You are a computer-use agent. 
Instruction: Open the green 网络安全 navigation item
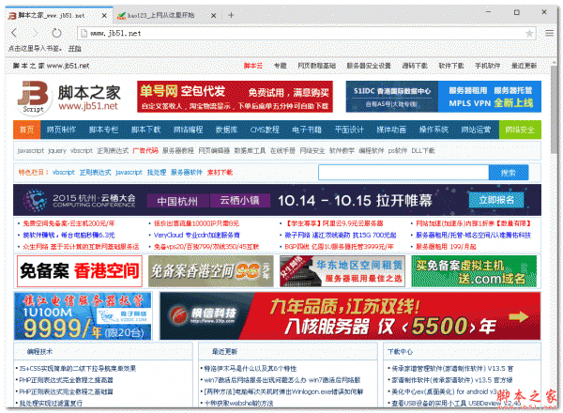coord(520,130)
